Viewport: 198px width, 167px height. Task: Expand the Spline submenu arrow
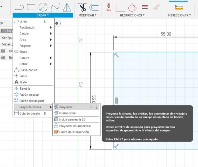click(x=51, y=64)
